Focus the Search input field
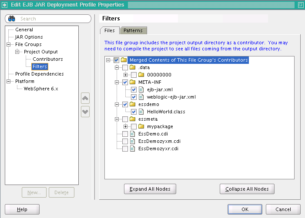This screenshot has height=218, width=305. tap(48, 19)
